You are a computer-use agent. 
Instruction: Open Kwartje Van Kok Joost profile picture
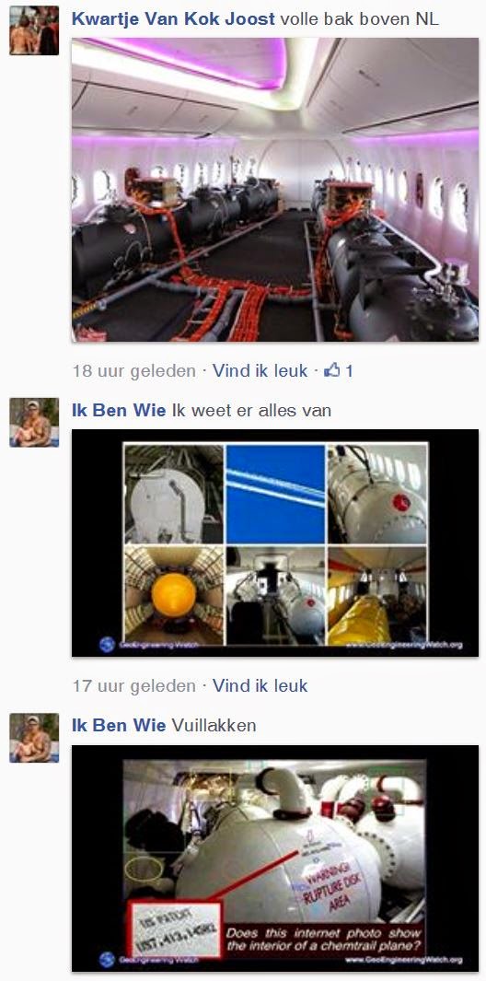(34, 30)
